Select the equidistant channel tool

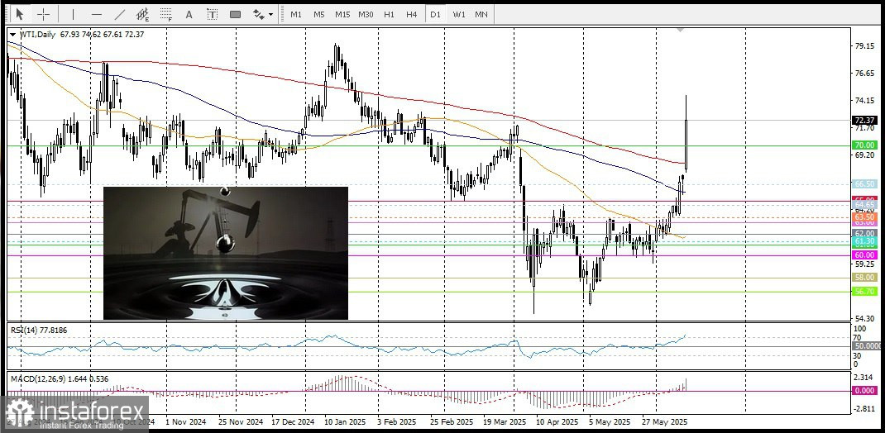click(x=143, y=14)
